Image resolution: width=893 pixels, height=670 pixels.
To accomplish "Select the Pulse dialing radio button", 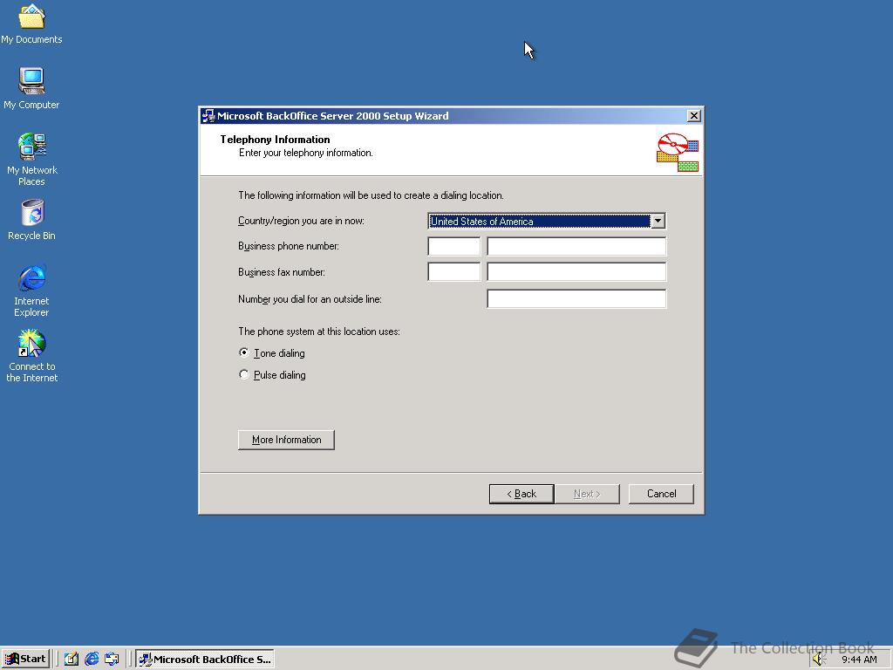I will point(244,374).
